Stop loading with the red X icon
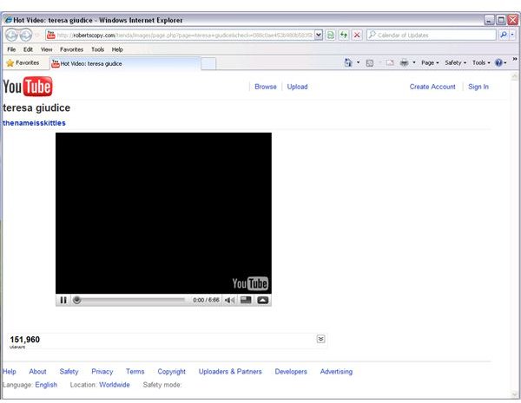521x403 pixels. [x=357, y=35]
